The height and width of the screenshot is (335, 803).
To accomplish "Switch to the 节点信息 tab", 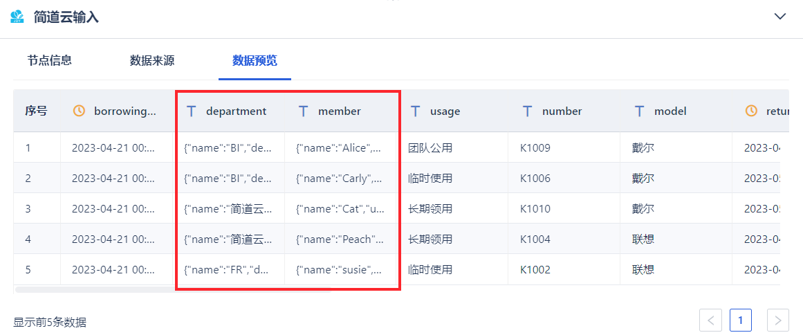I will pos(50,60).
